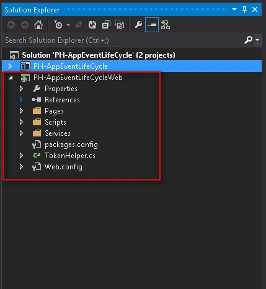Click the Search Solution Explorer field
This screenshot has height=289, width=266.
point(123,40)
